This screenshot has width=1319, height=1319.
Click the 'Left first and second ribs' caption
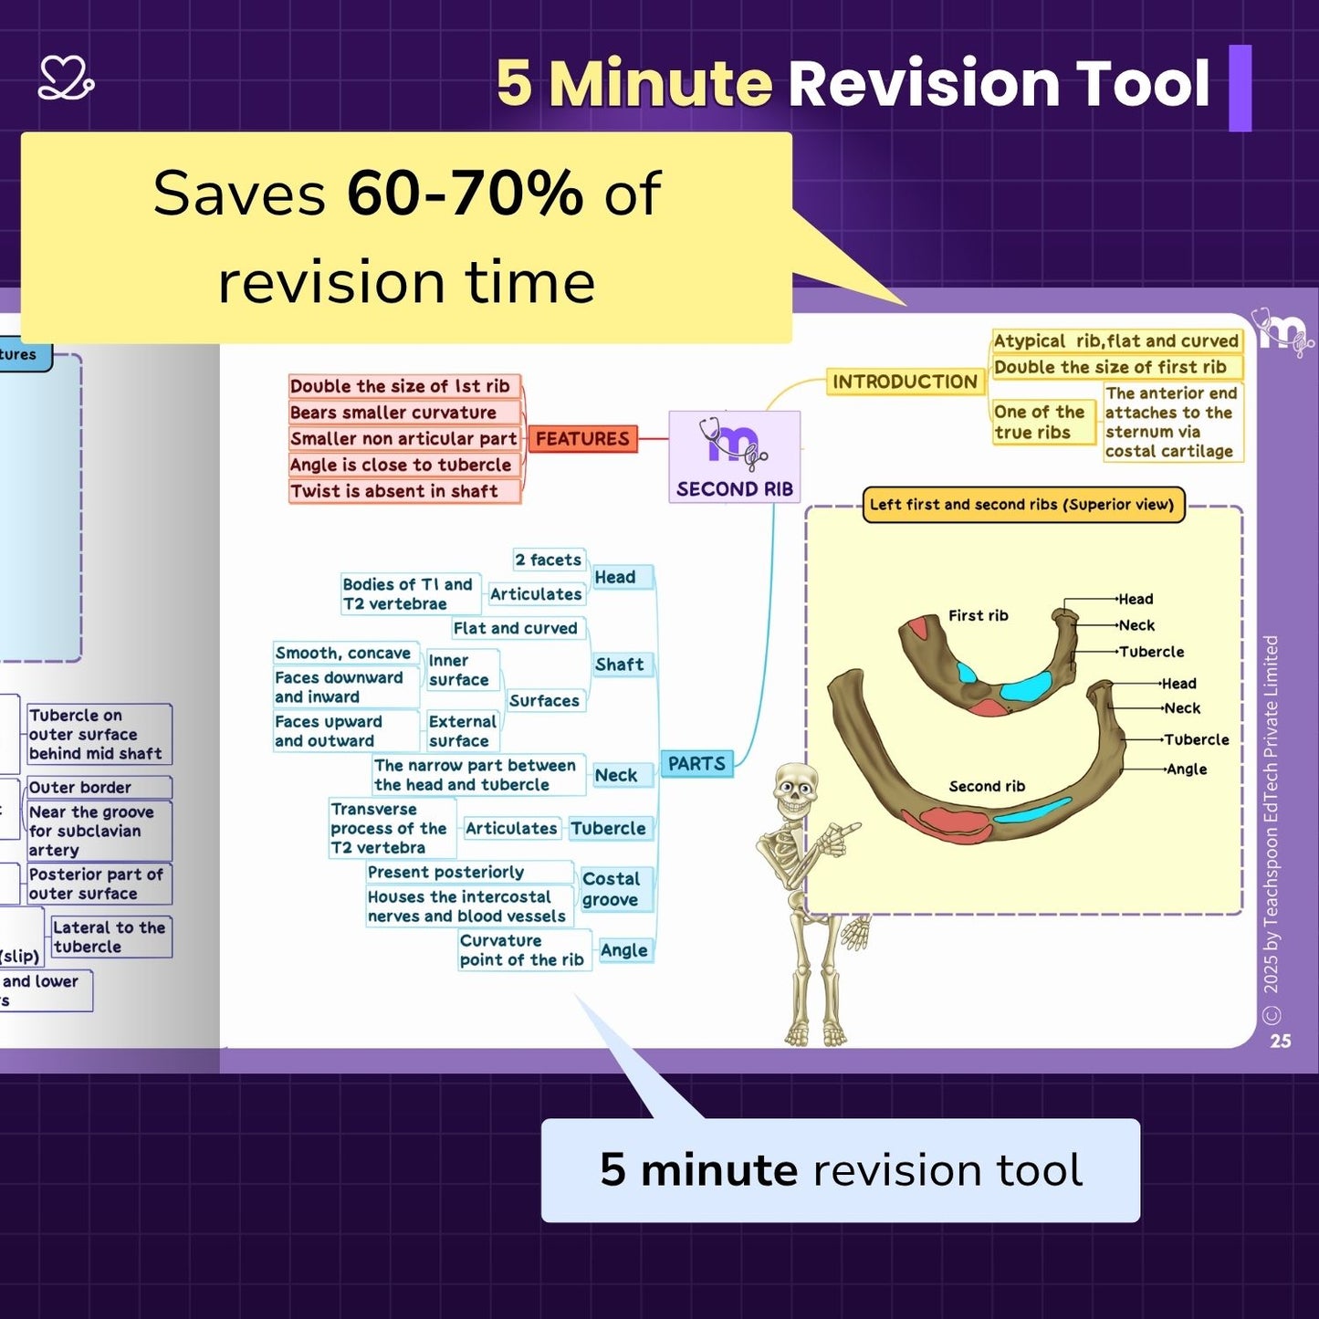click(x=1021, y=505)
